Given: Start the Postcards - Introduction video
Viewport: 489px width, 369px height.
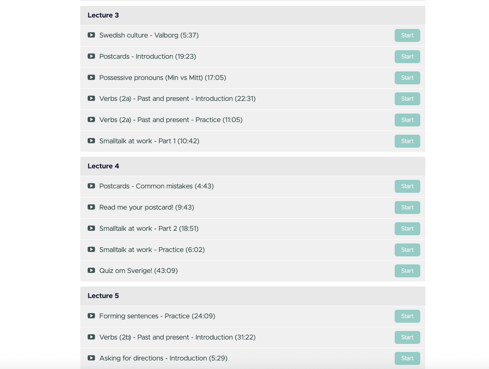Looking at the screenshot, I should (407, 56).
